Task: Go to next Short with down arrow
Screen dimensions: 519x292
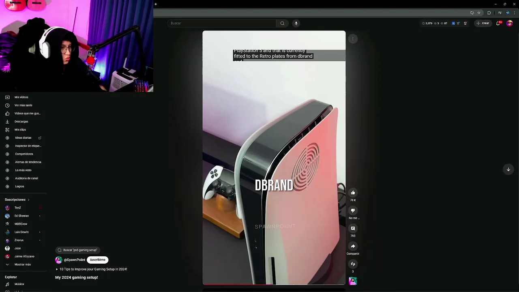Action: (508, 170)
